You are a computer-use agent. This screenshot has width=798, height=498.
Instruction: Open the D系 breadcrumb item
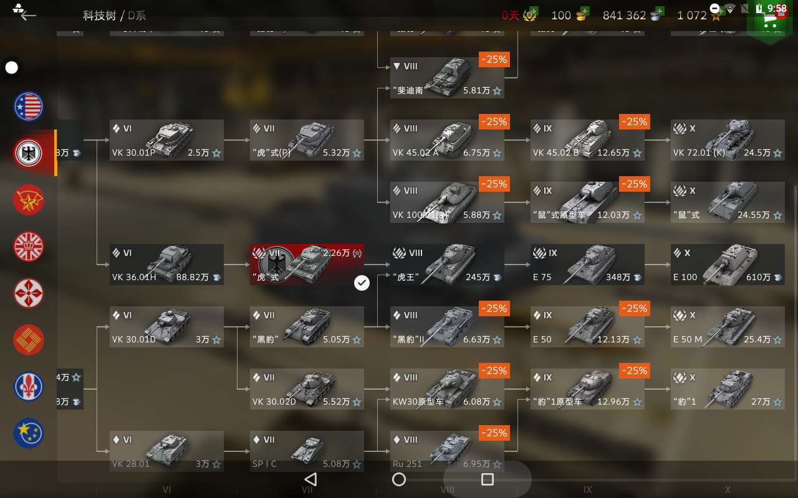pyautogui.click(x=137, y=16)
